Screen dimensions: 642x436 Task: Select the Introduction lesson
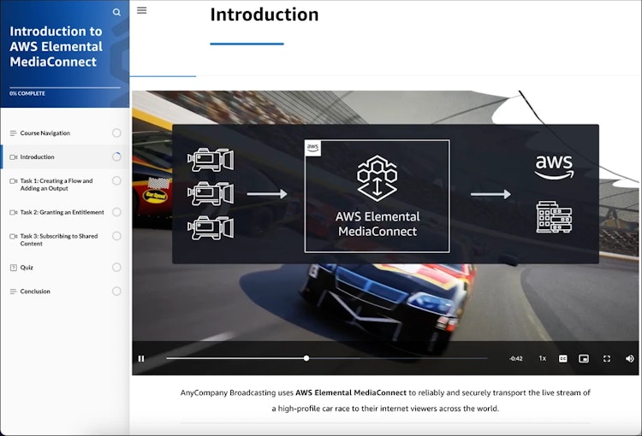[x=65, y=157]
